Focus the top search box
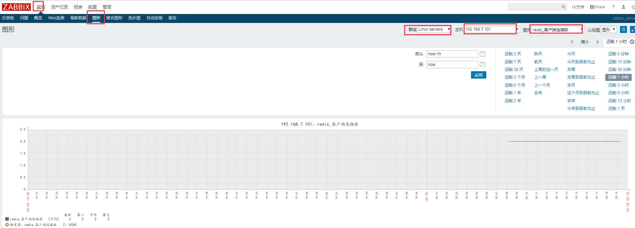This screenshot has width=635, height=228. click(x=534, y=7)
